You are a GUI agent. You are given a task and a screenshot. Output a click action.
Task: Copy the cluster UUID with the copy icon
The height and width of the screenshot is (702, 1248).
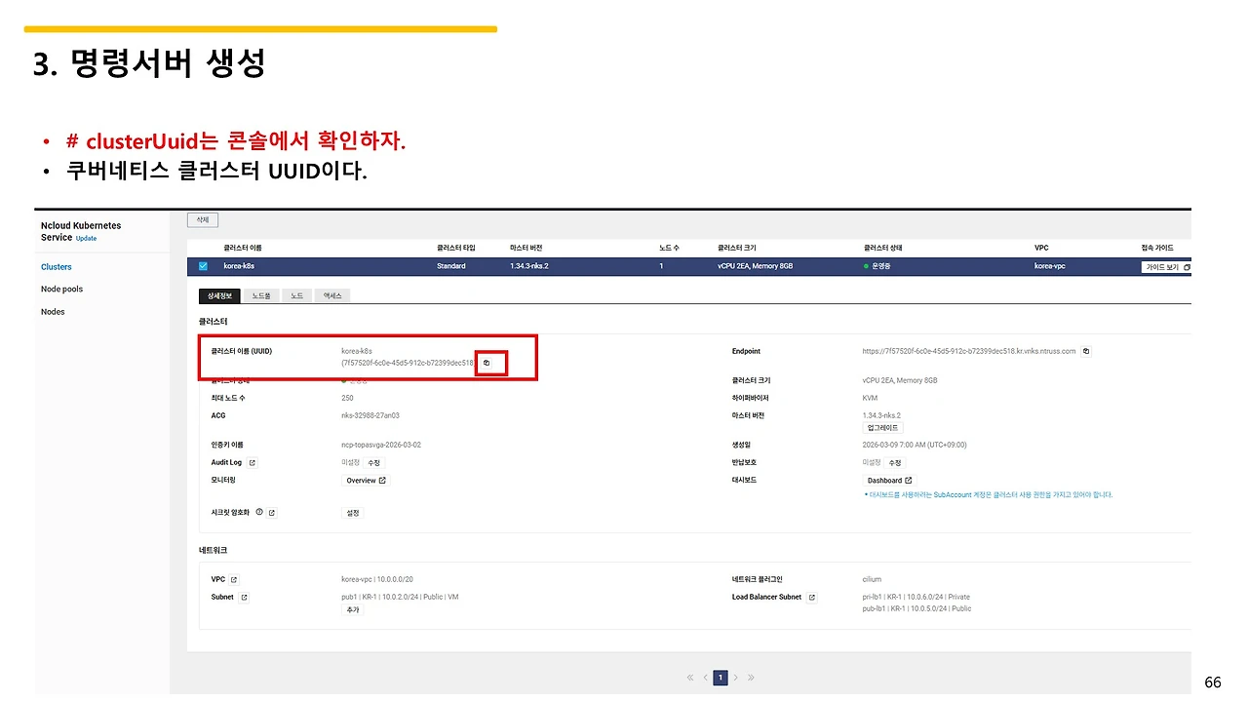pyautogui.click(x=487, y=363)
